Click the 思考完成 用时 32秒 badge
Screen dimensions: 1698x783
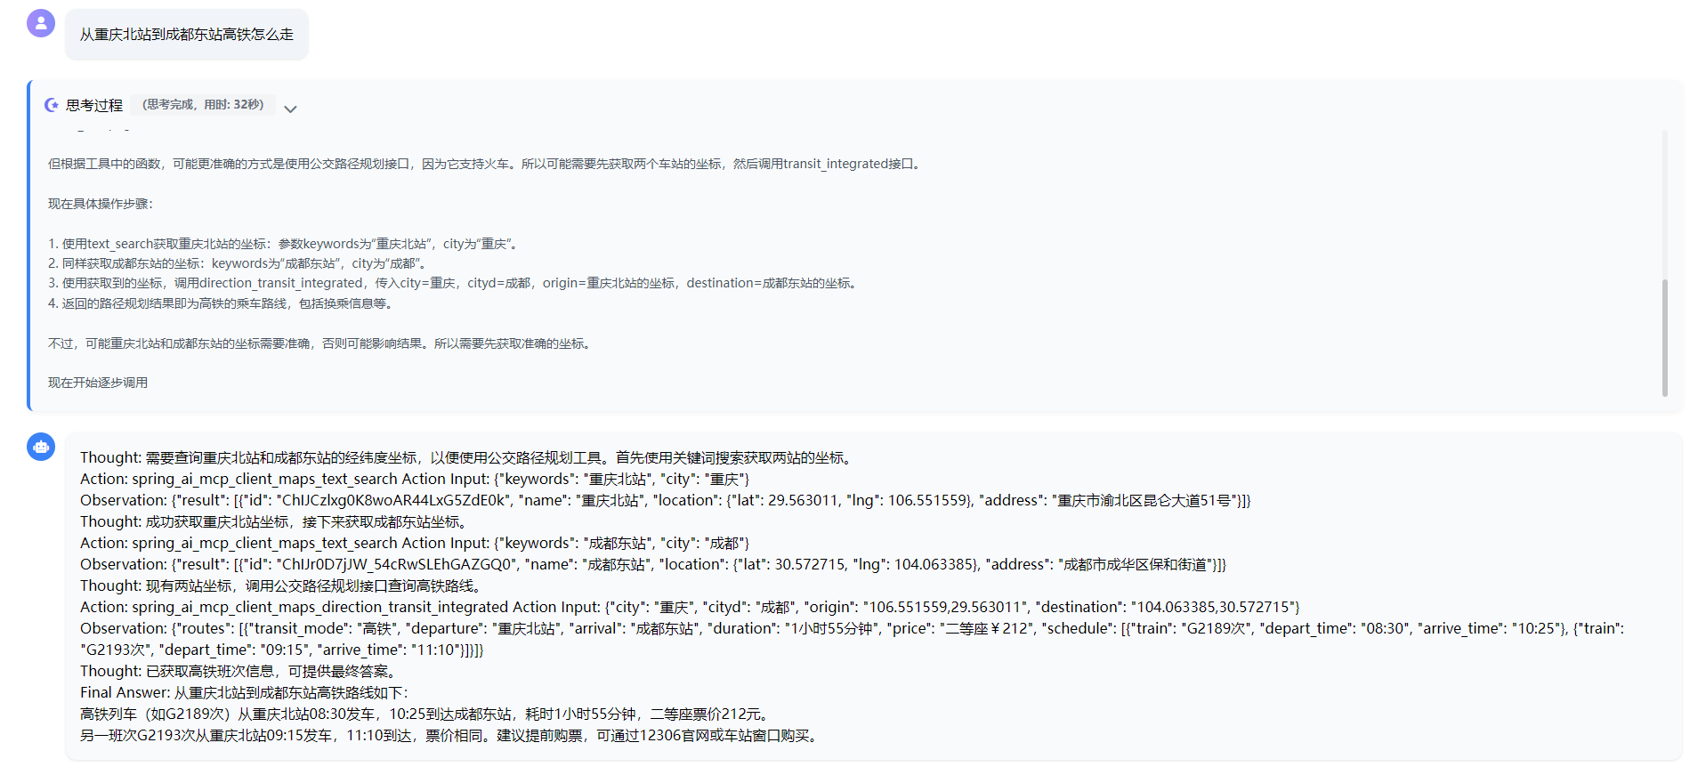pyautogui.click(x=203, y=104)
